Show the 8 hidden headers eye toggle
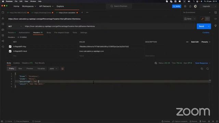 click(22, 37)
